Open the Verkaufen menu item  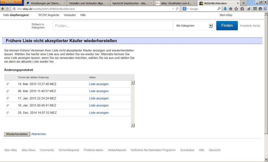[70, 15]
